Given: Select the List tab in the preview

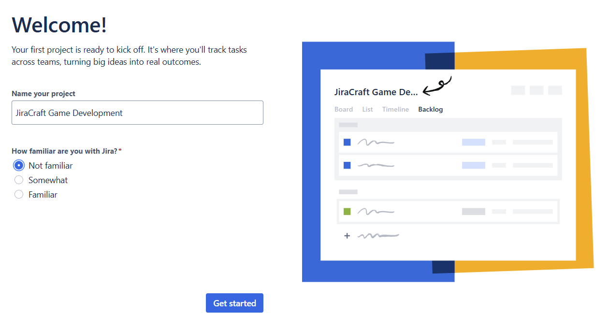Looking at the screenshot, I should coord(368,109).
